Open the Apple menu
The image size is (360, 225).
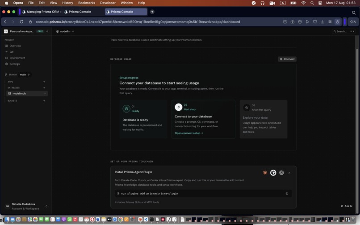[6, 3]
